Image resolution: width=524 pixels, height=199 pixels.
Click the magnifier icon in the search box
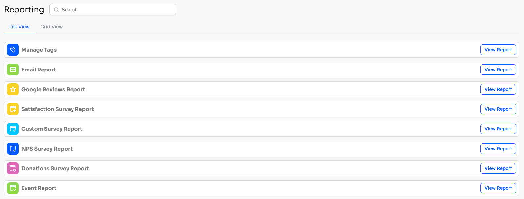[56, 10]
